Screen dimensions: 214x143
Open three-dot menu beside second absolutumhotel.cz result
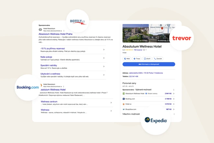[64, 86]
